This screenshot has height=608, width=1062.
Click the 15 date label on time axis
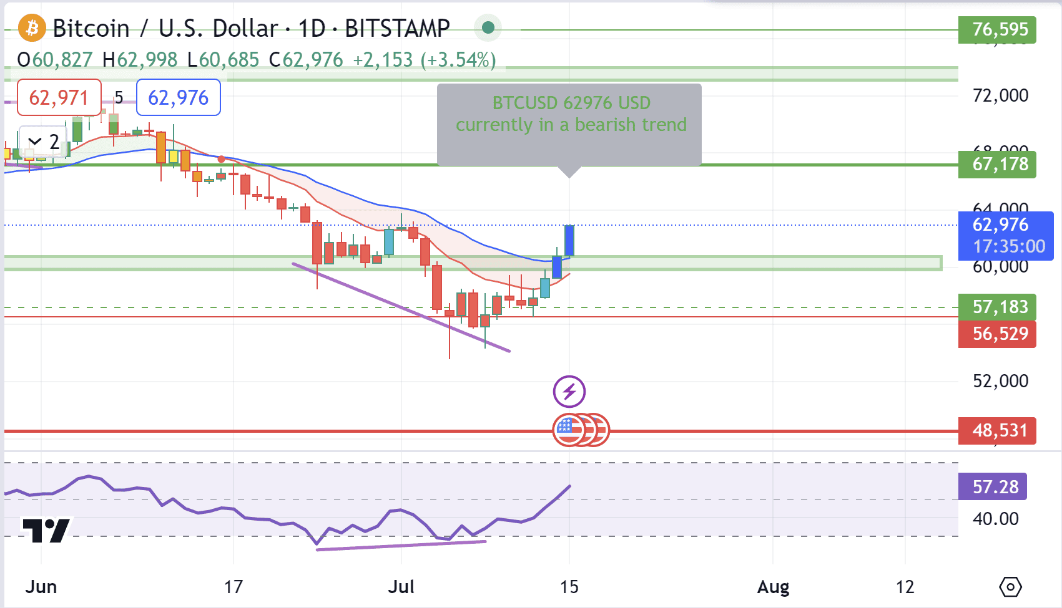569,587
